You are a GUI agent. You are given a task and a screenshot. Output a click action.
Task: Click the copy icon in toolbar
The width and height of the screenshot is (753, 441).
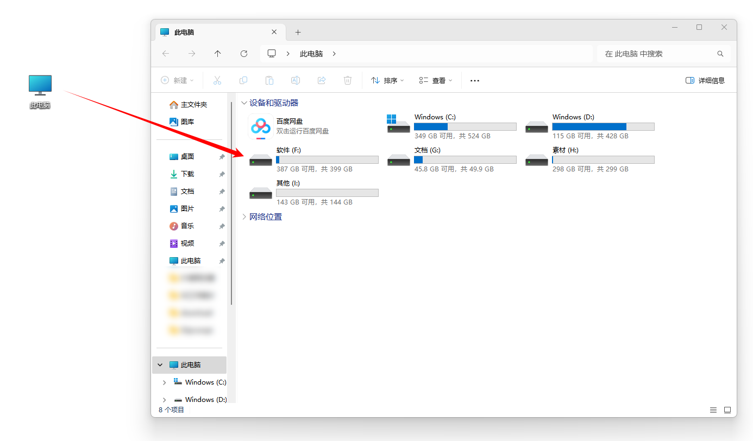(243, 80)
